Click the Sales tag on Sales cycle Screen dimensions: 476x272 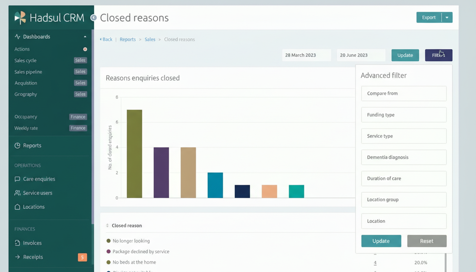pyautogui.click(x=80, y=61)
